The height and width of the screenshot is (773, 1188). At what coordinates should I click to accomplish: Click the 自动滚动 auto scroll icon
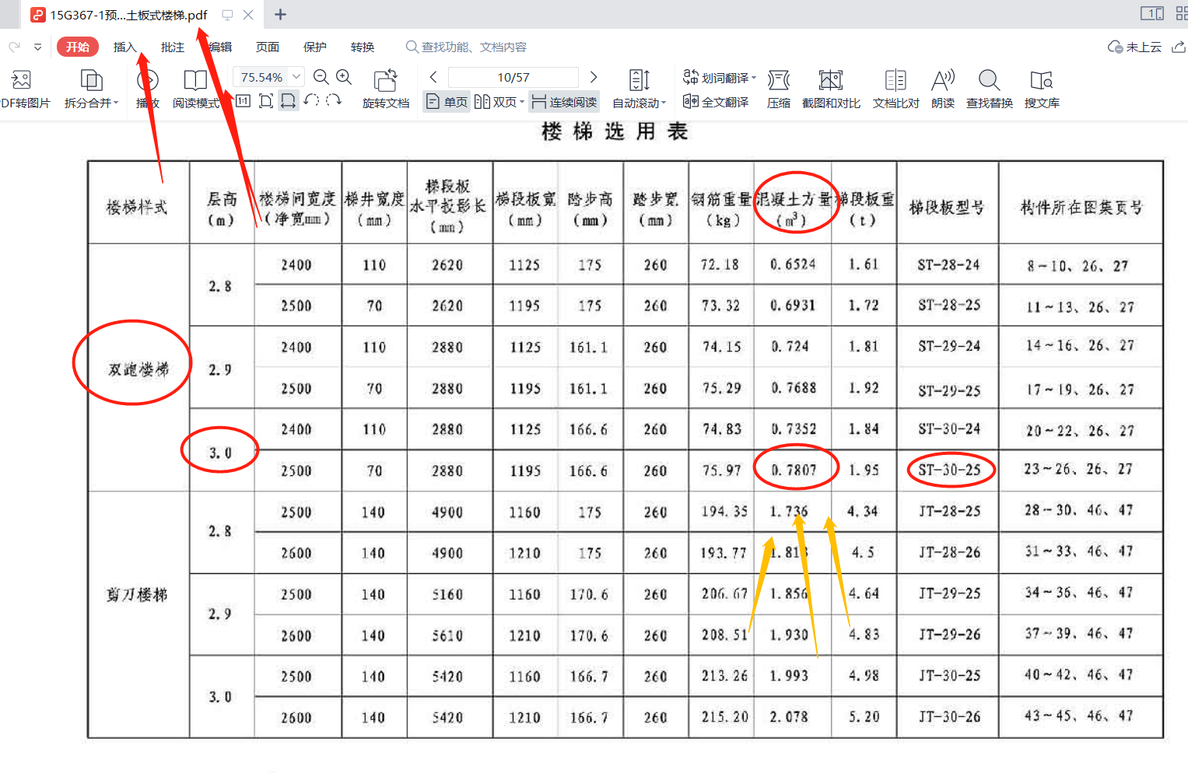(x=640, y=79)
